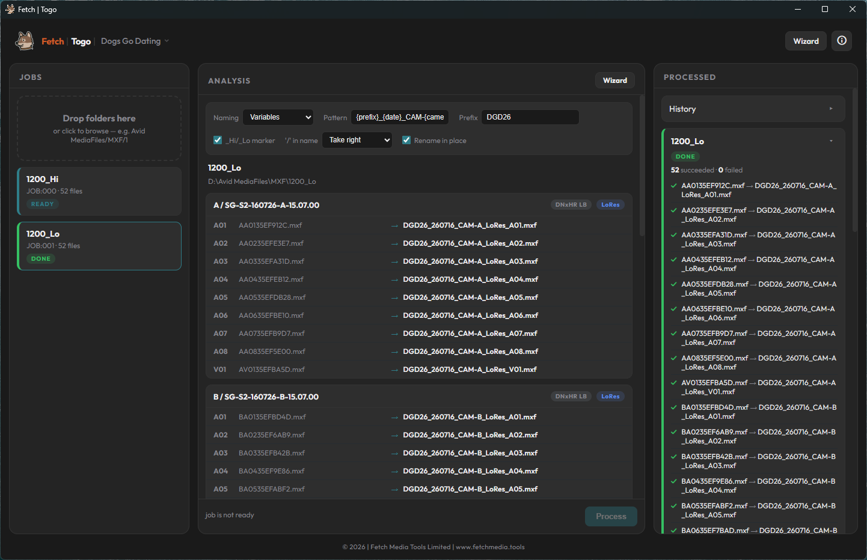Toggle the _Hi/_Lo marker checkbox

(218, 140)
